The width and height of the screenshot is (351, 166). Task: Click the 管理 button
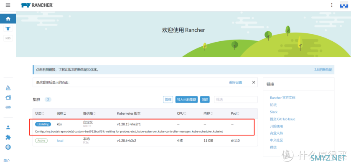(168, 100)
